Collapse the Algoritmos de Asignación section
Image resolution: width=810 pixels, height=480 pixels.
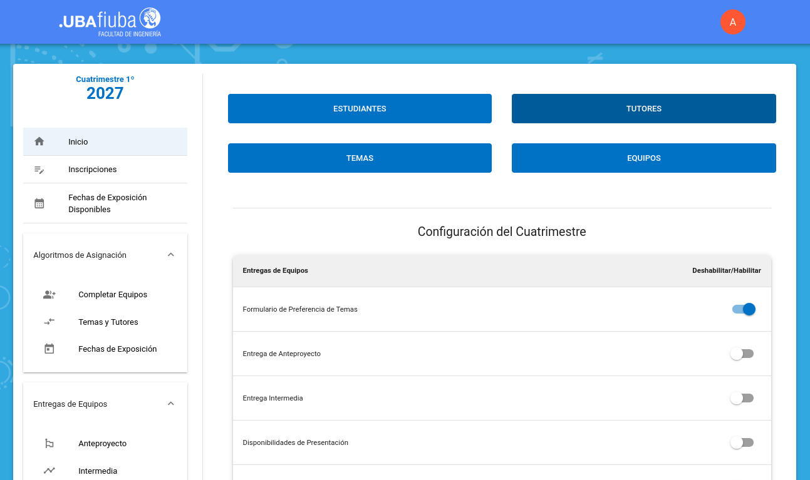coord(171,255)
